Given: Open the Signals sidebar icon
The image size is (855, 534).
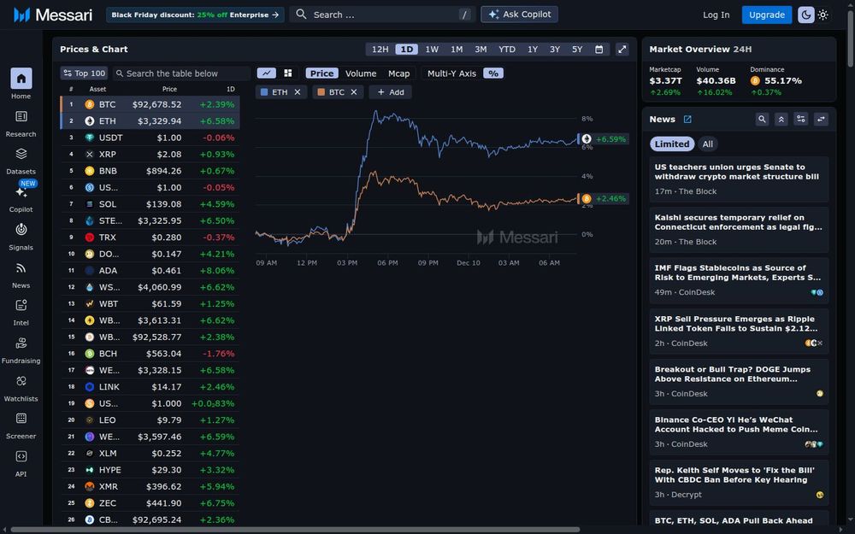Looking at the screenshot, I should pos(21,230).
